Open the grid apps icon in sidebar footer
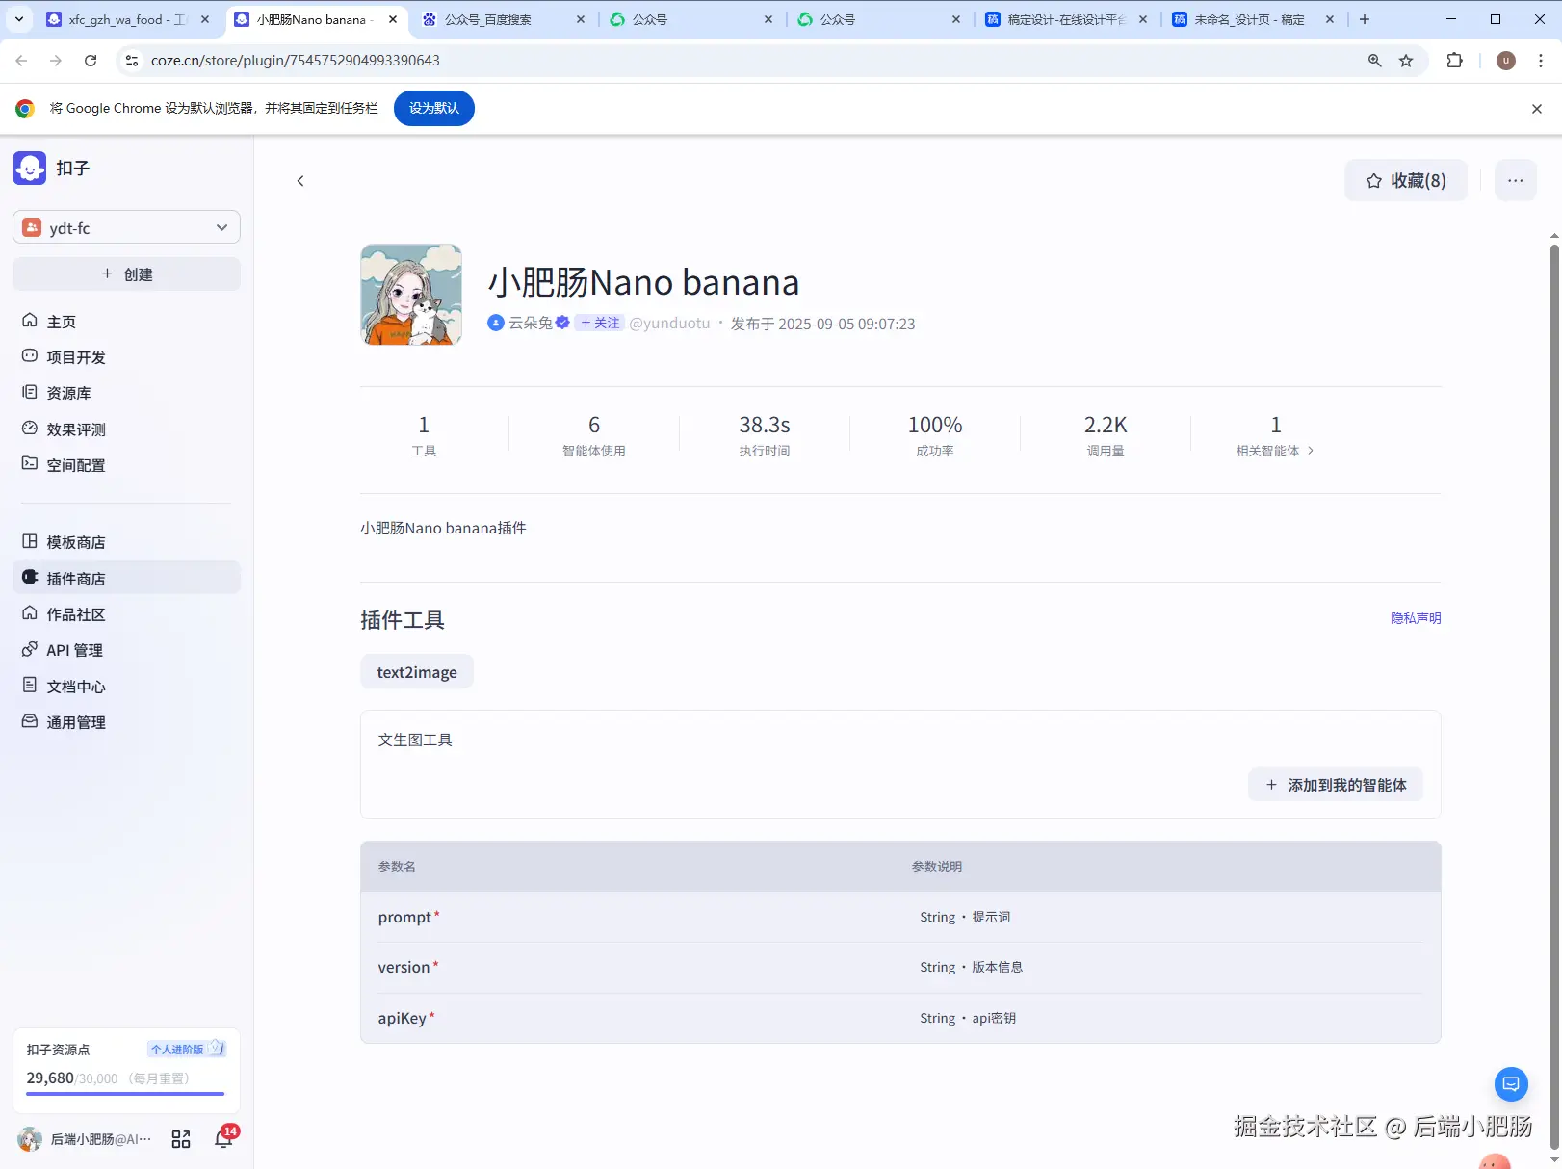The image size is (1562, 1169). [x=181, y=1140]
